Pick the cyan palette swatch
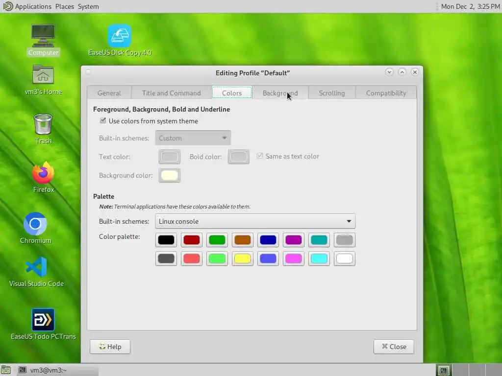 pyautogui.click(x=319, y=258)
